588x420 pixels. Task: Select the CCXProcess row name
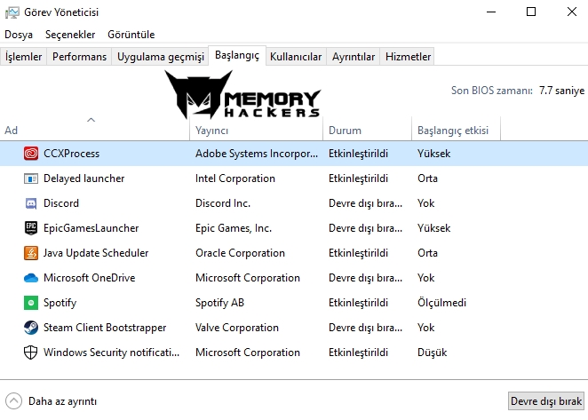click(x=71, y=154)
